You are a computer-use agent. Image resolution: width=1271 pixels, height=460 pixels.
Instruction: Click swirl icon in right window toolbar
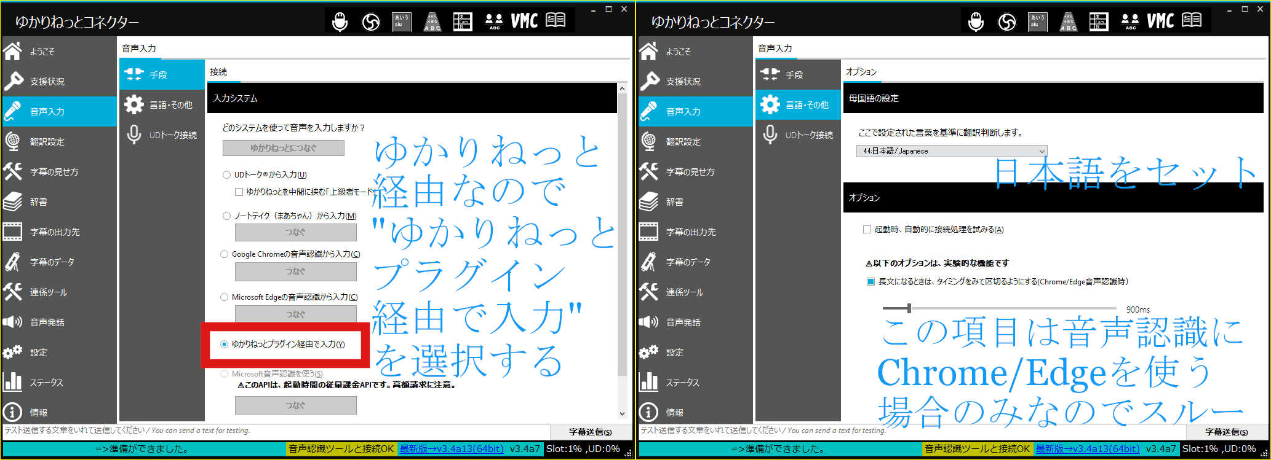point(1006,22)
